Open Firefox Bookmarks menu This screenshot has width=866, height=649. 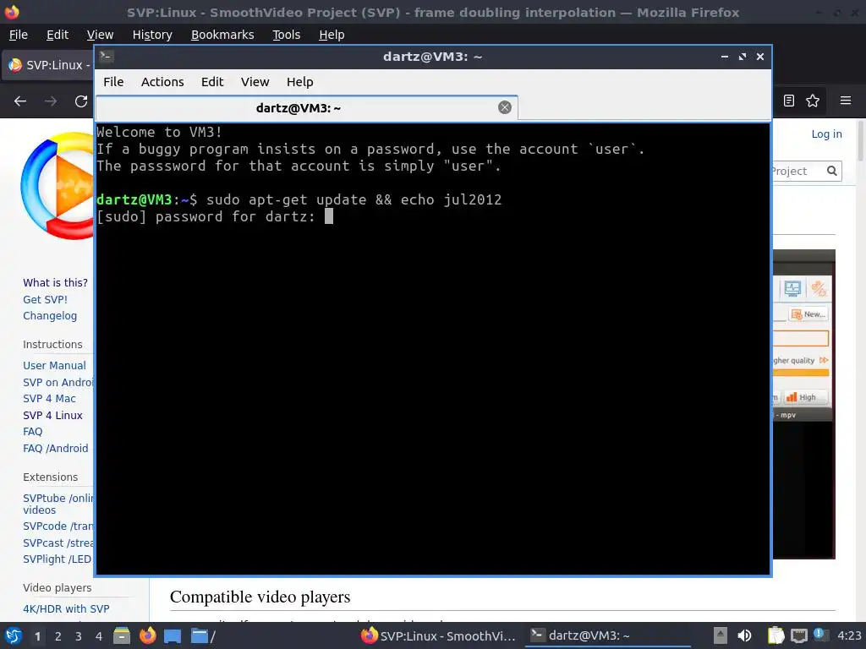click(x=222, y=35)
